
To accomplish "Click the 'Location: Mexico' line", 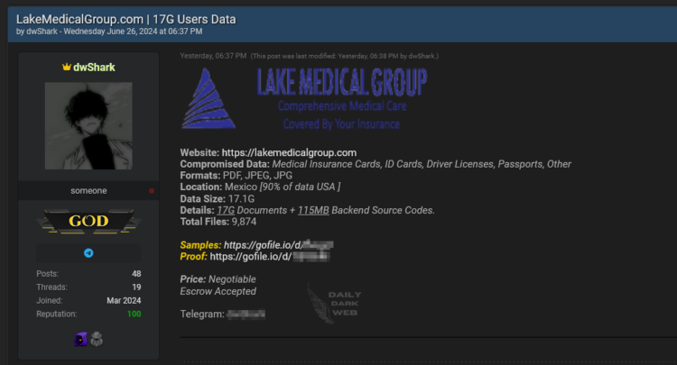I will 260,187.
